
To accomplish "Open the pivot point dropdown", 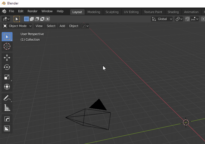I will coord(179,19).
